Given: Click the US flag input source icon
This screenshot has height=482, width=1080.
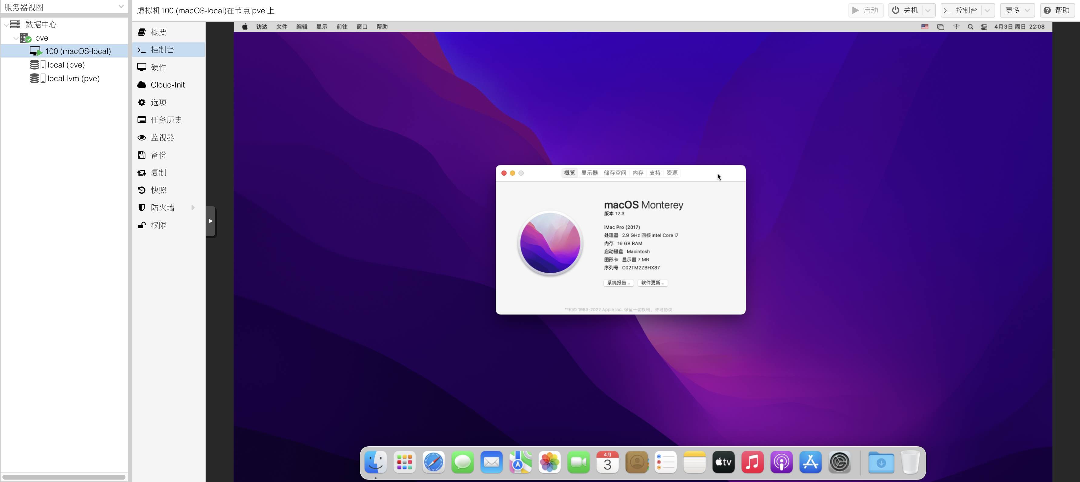Looking at the screenshot, I should click(925, 27).
